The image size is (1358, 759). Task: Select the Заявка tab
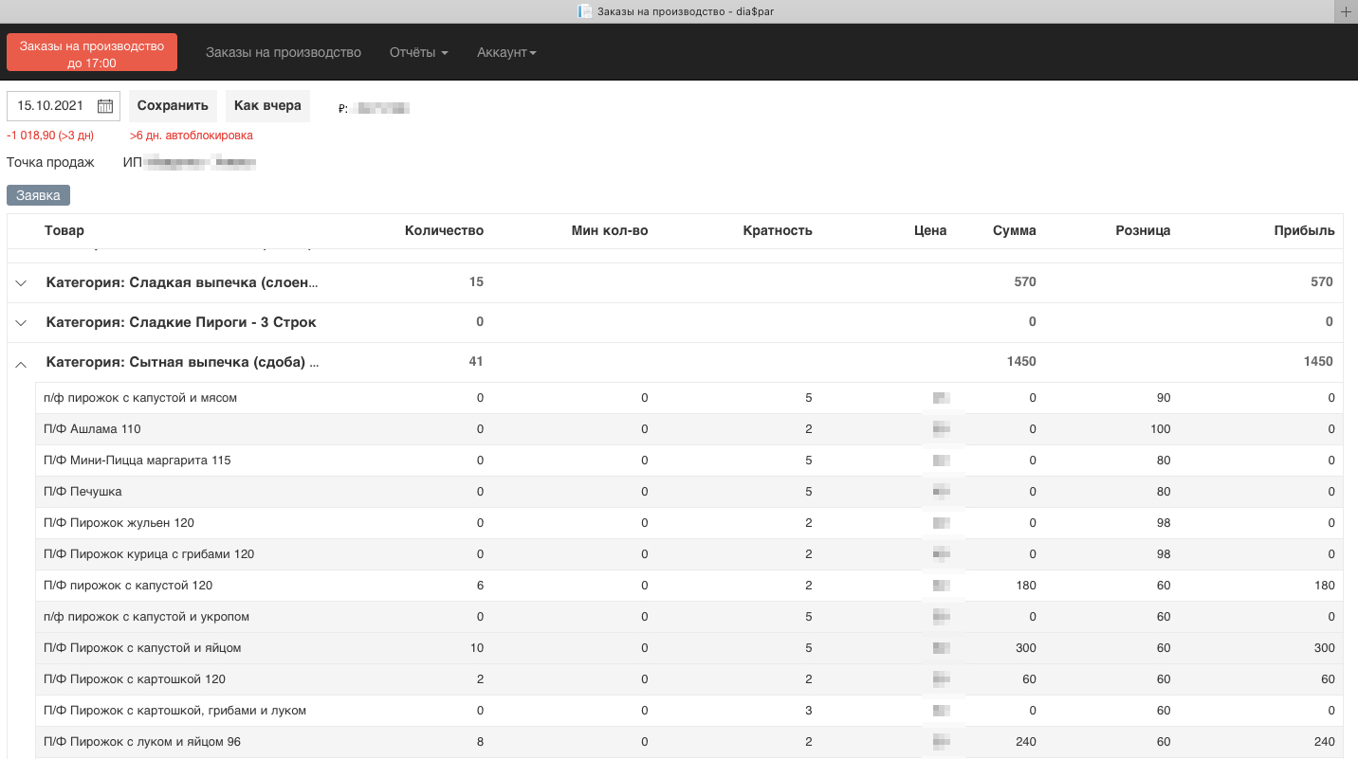tap(38, 195)
